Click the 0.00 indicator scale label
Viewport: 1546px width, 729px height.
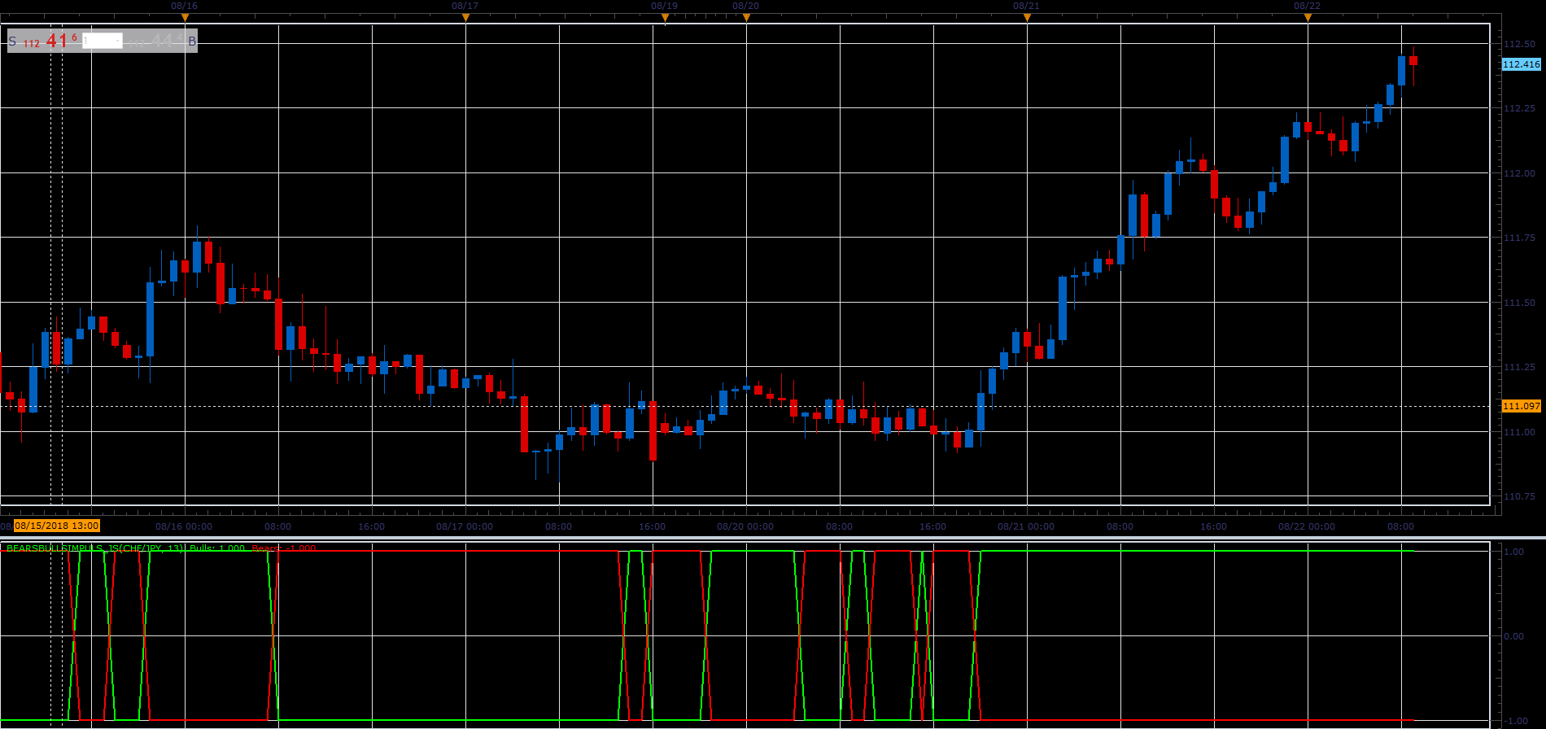point(1514,636)
